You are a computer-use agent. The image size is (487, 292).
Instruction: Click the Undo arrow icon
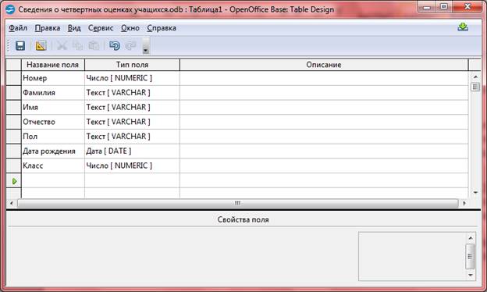[115, 45]
